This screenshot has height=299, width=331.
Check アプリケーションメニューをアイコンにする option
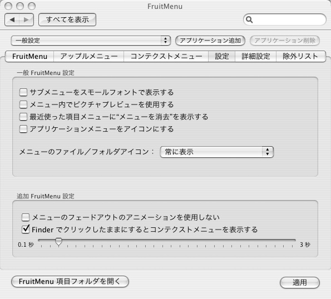pyautogui.click(x=23, y=129)
